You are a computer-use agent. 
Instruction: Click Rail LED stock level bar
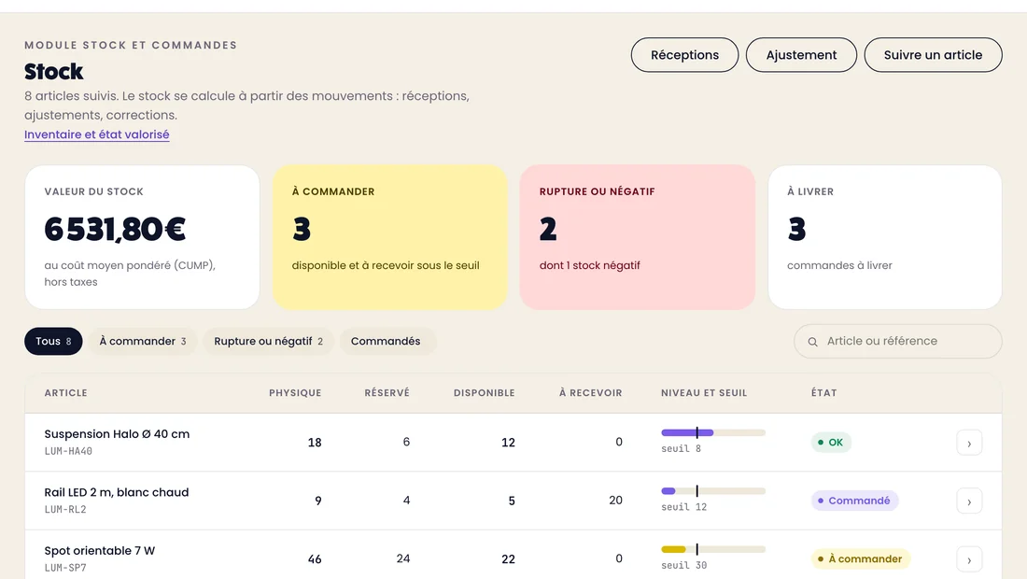[x=713, y=490]
